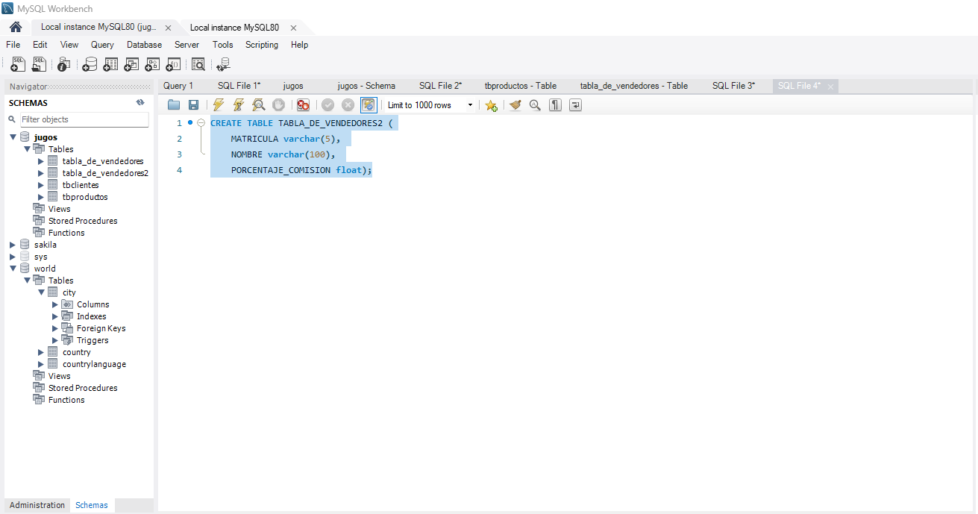Stop the query being executed

tap(278, 105)
